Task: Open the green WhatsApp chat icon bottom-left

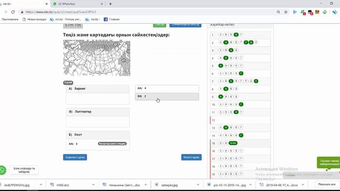Action: [2, 170]
